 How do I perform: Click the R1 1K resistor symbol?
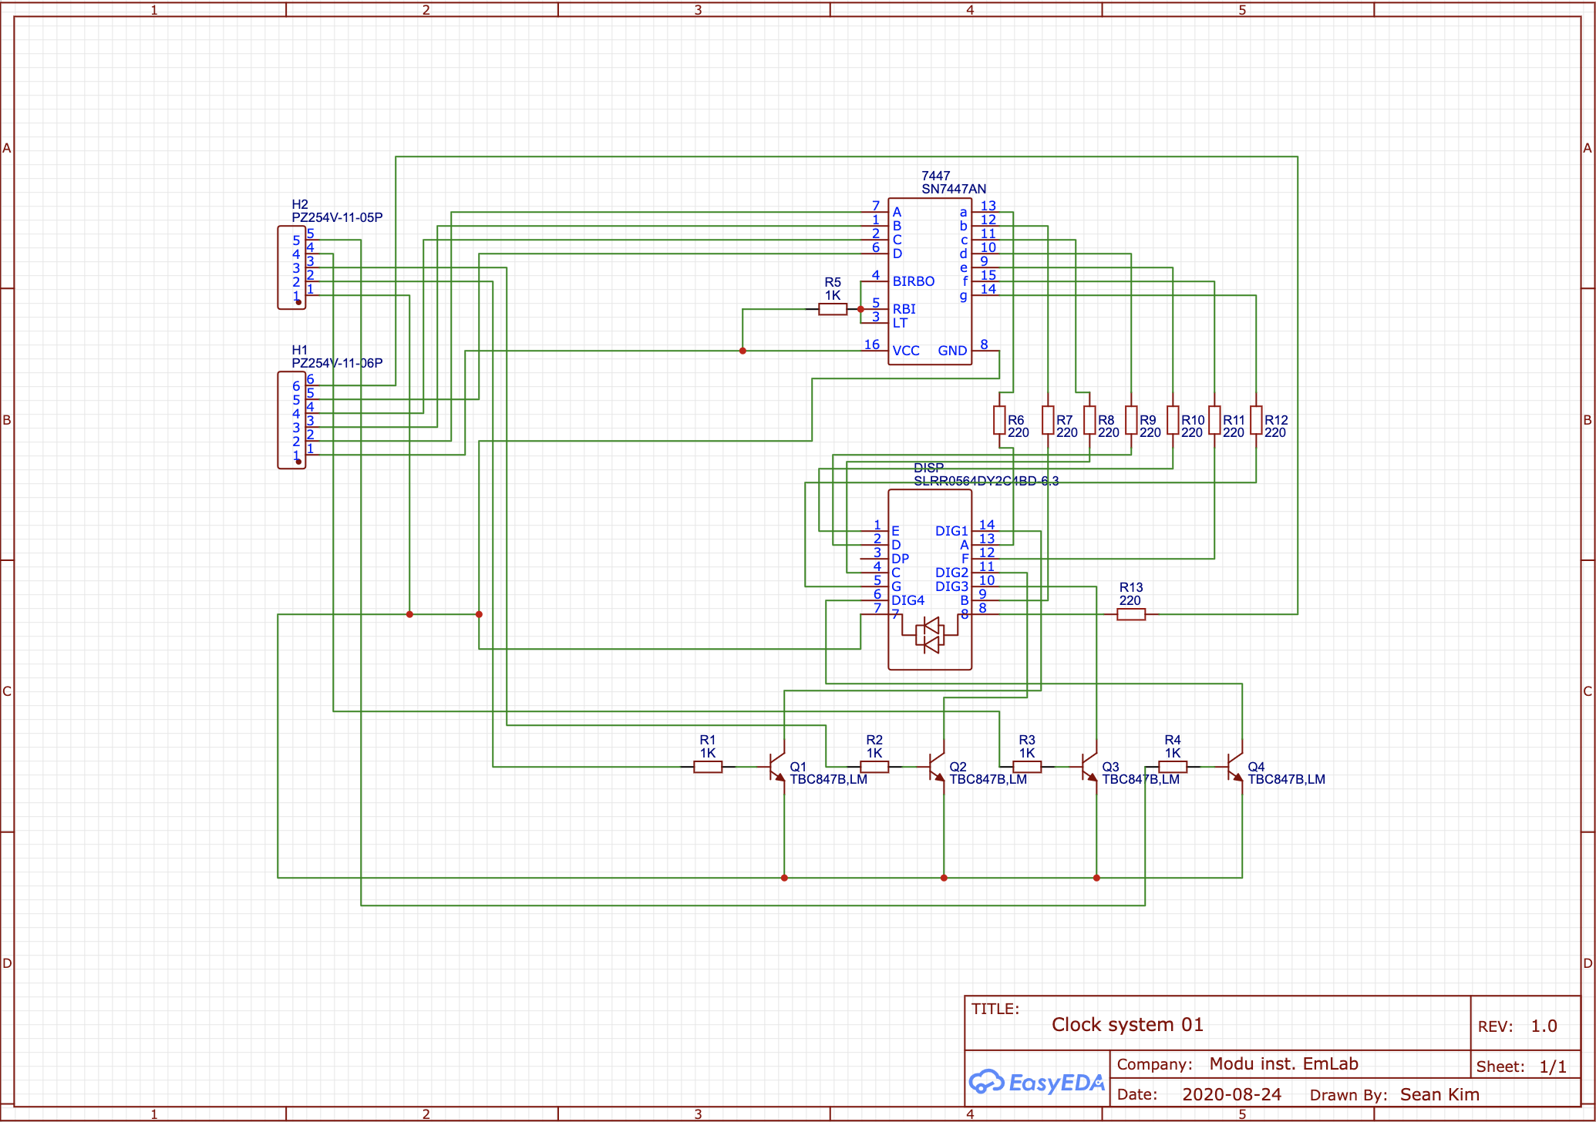(x=708, y=767)
